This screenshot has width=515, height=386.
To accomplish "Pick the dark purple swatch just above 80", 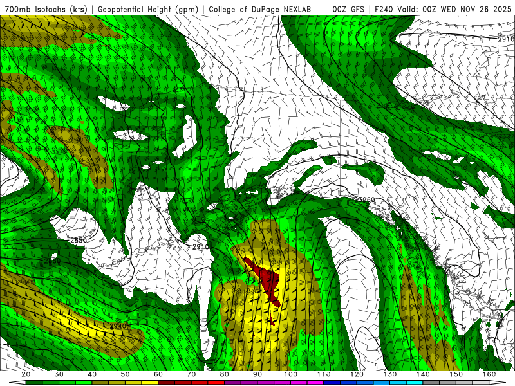I will (x=232, y=383).
